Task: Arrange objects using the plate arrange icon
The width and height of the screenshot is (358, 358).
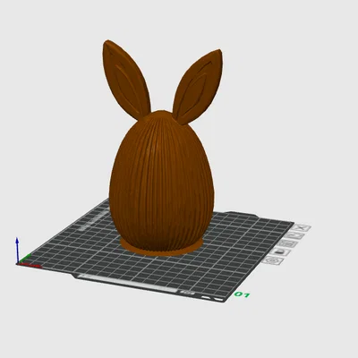Action: [287, 244]
